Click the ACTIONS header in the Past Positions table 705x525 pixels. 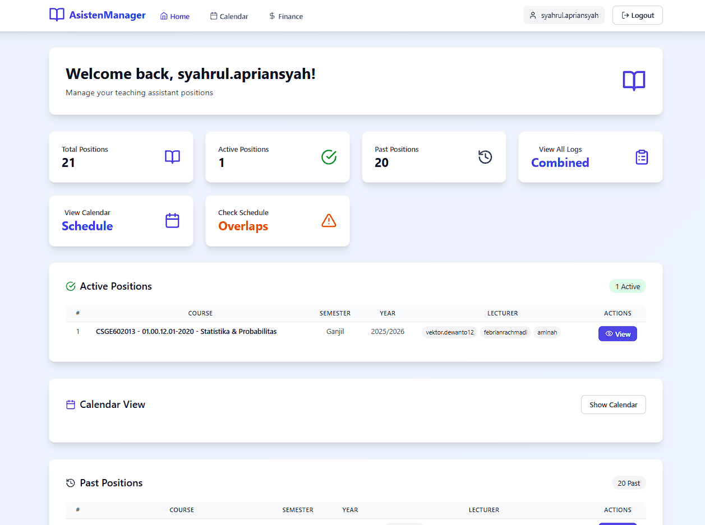click(x=618, y=510)
